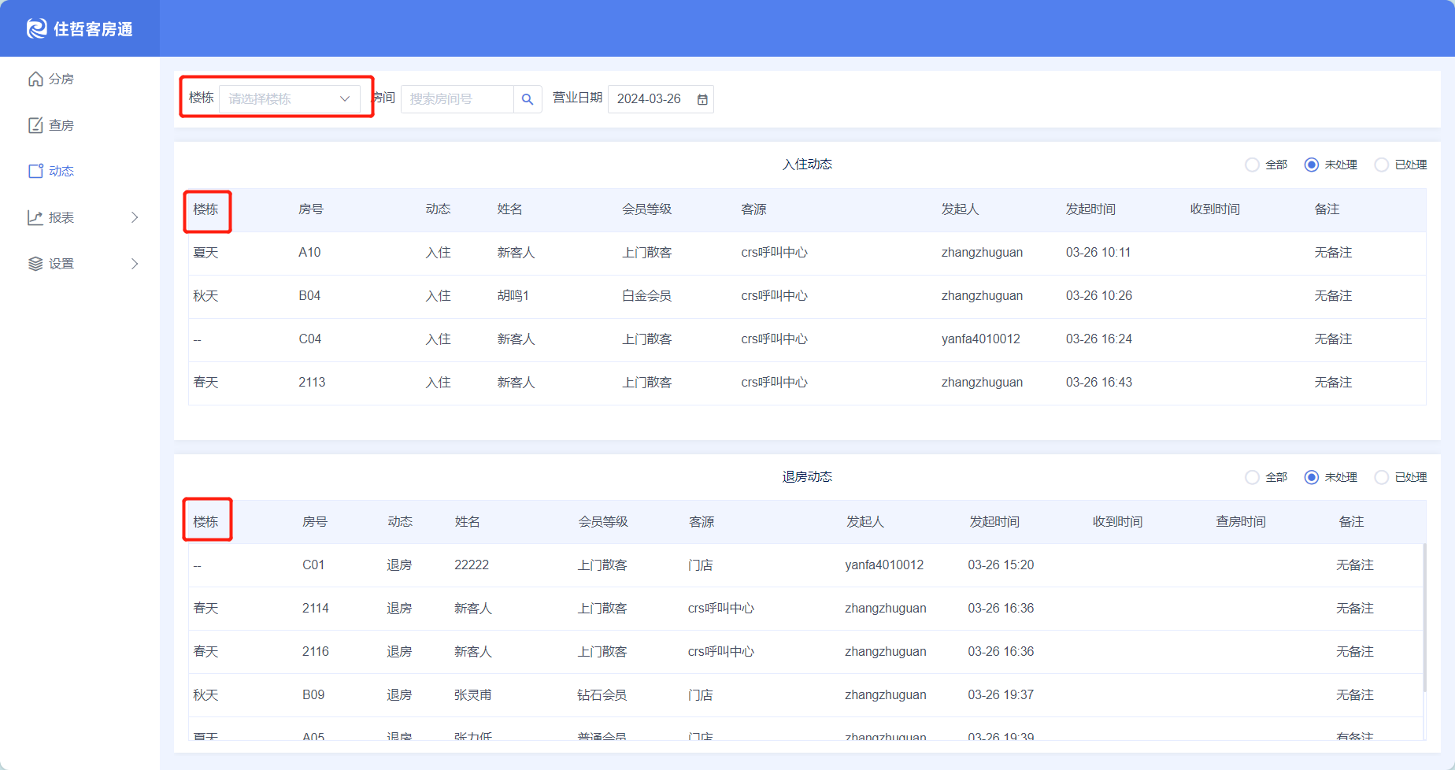Open the 动态 menu item
This screenshot has width=1455, height=770.
(x=80, y=171)
